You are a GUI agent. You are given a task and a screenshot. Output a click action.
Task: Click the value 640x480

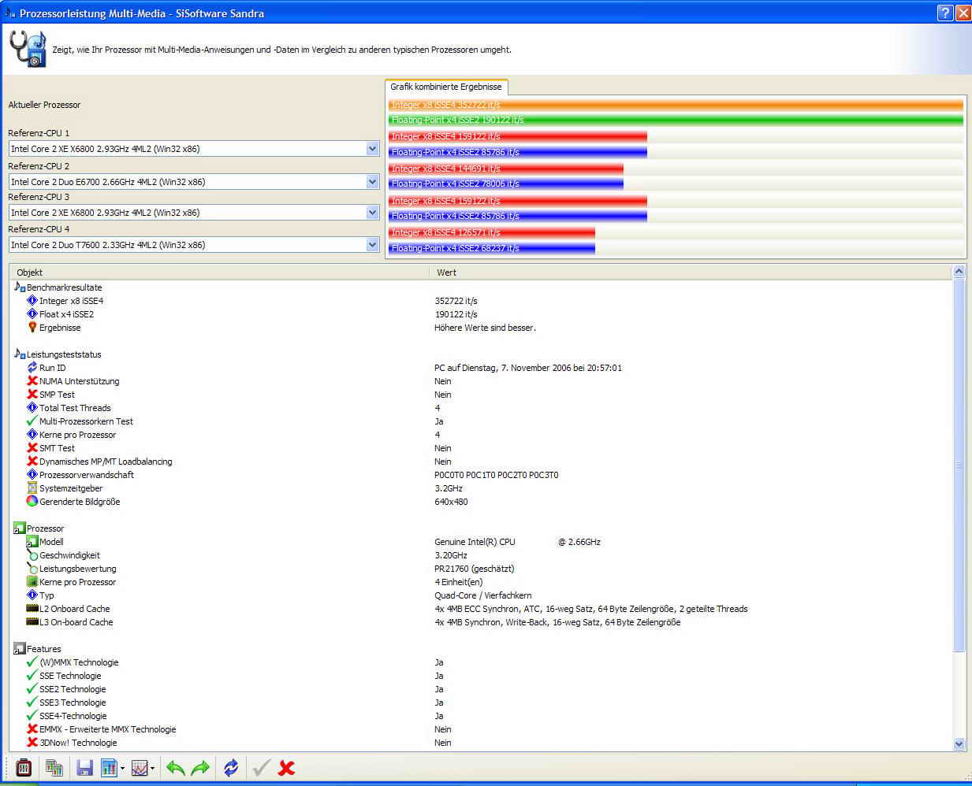[x=451, y=502]
